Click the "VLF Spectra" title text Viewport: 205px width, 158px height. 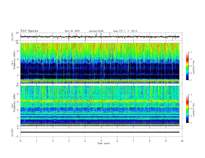29,31
